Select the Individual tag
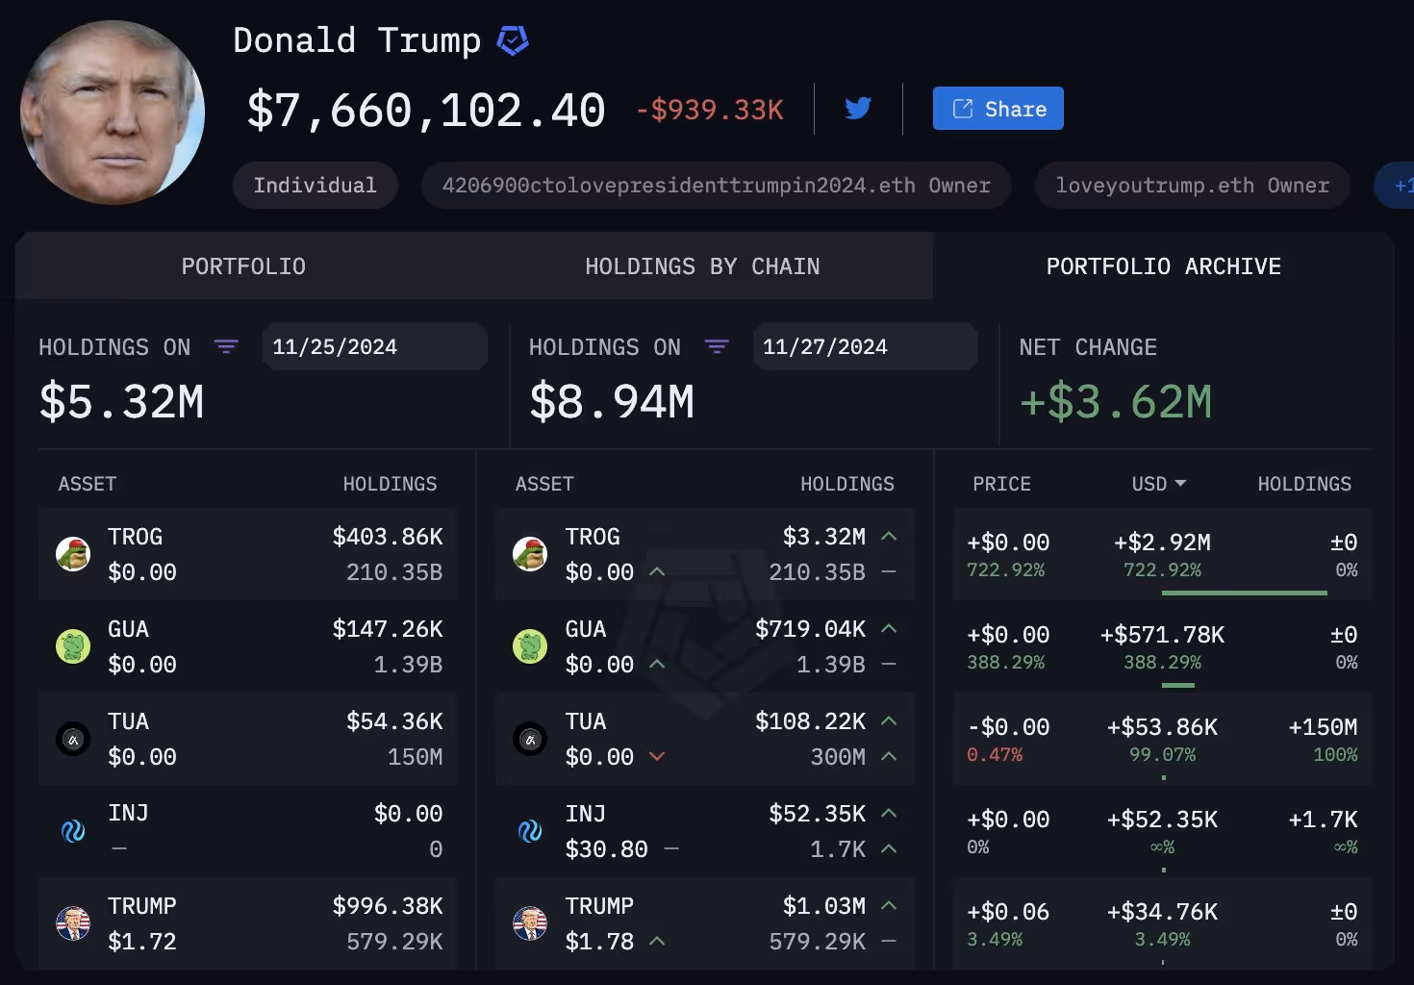This screenshot has width=1414, height=985. [315, 186]
